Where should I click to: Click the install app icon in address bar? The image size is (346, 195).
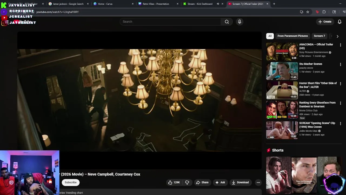click(302, 12)
